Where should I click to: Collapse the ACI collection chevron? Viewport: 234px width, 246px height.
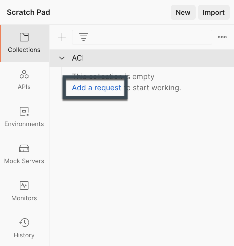click(62, 58)
